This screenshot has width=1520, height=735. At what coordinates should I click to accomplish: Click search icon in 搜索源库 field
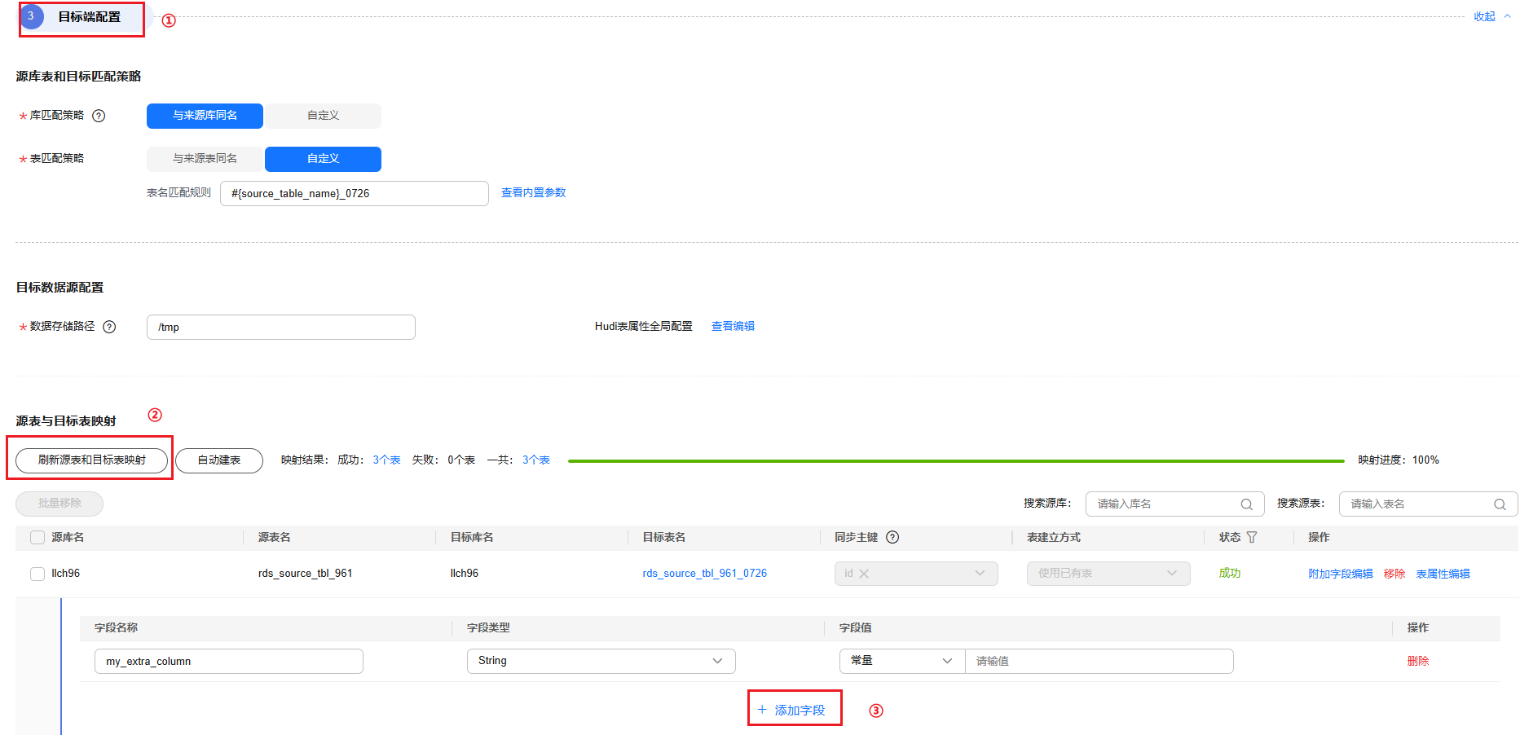pyautogui.click(x=1246, y=504)
